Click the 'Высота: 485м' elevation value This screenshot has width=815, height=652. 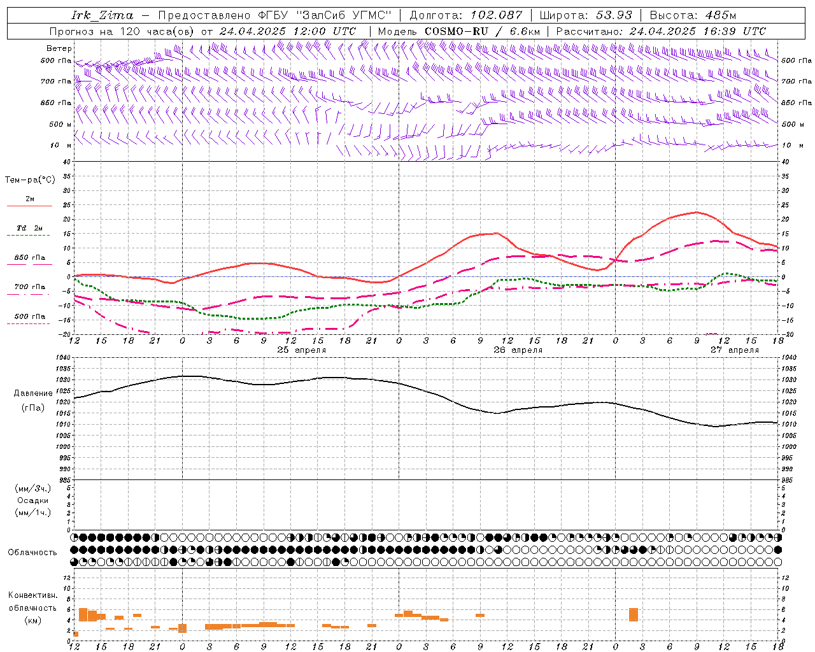coord(693,15)
